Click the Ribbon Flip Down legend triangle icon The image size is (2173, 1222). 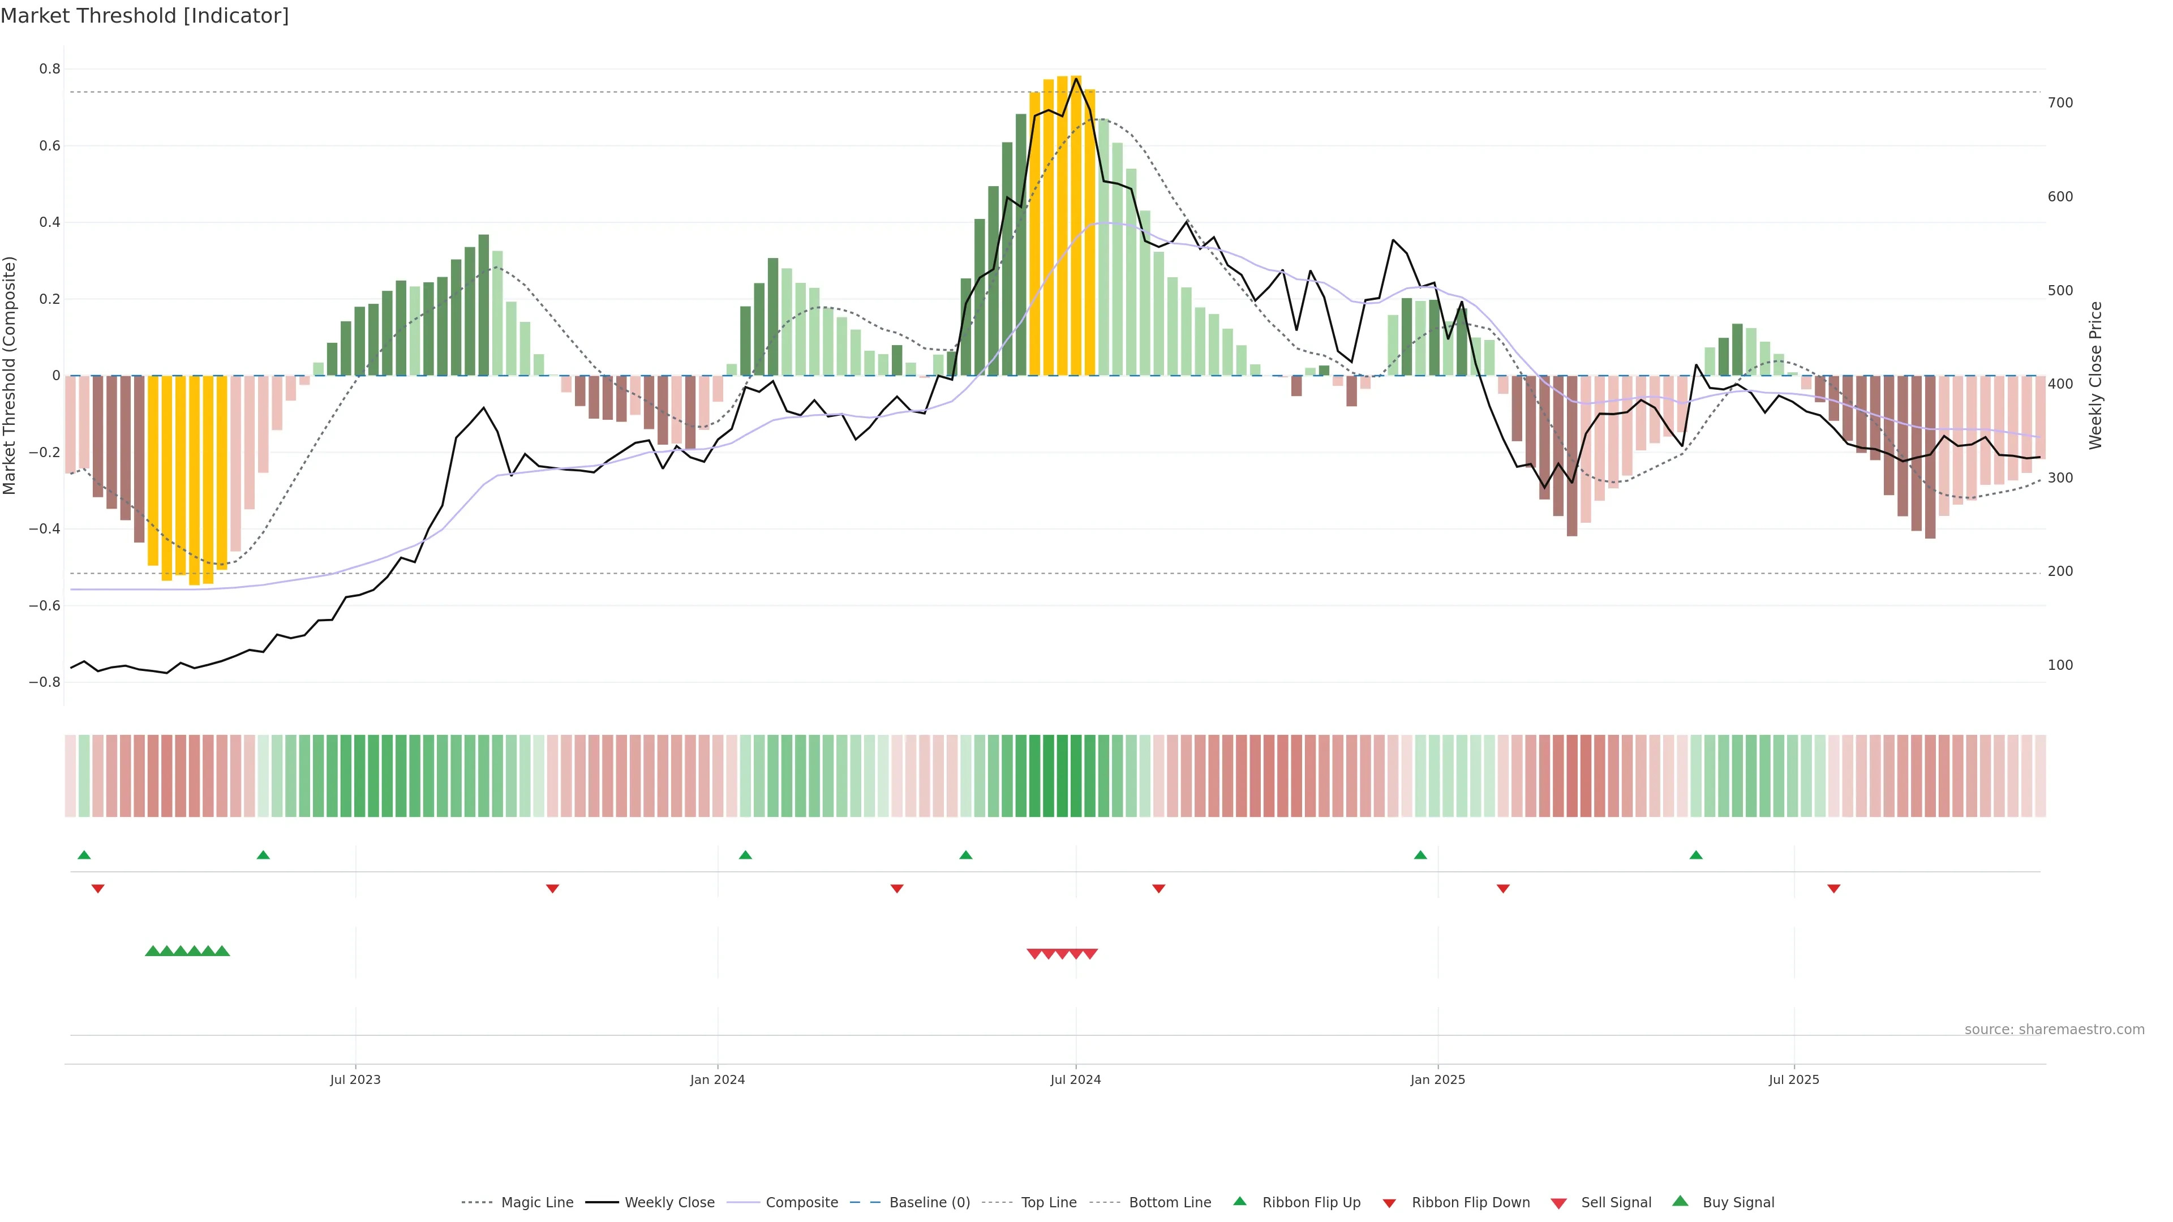tap(1389, 1203)
